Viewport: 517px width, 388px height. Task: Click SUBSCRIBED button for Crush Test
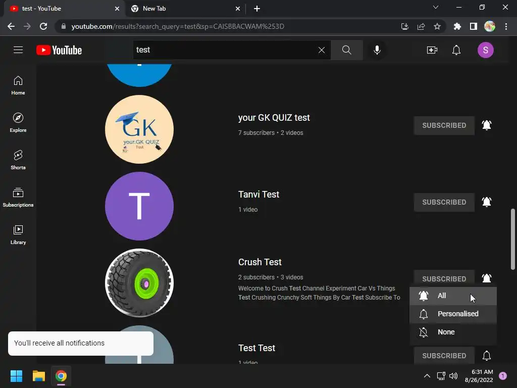point(444,279)
